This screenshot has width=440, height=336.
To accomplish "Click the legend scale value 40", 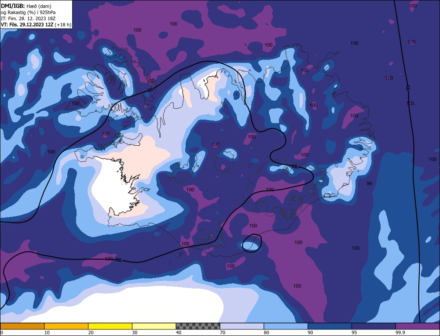I will click(179, 332).
